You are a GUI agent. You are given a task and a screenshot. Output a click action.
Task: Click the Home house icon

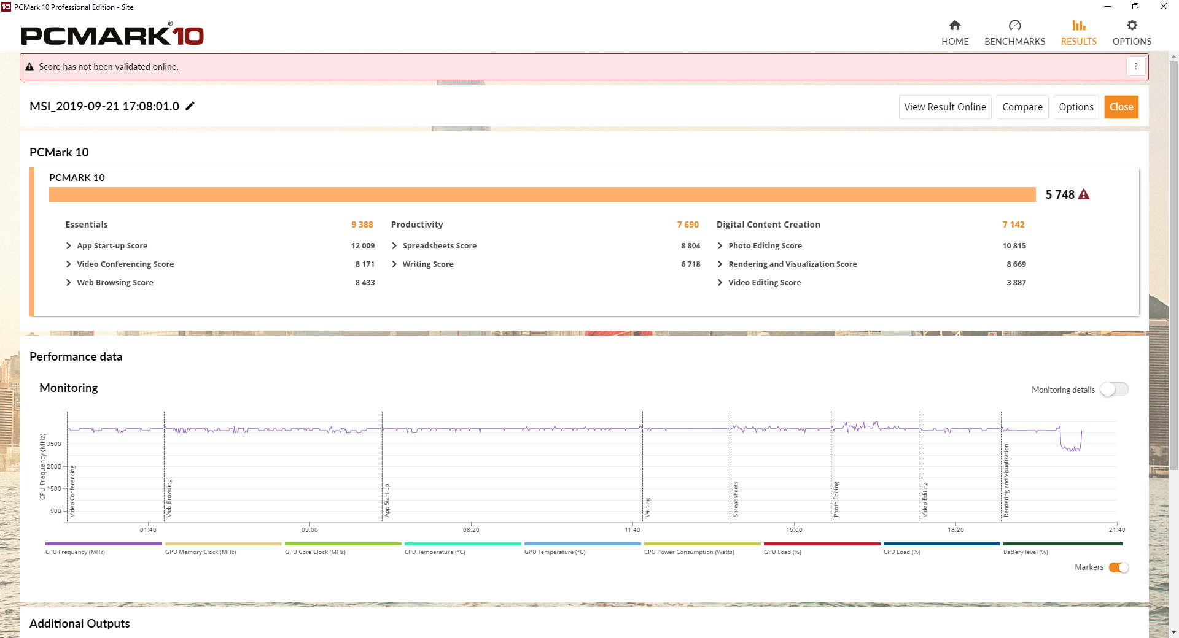coord(955,25)
